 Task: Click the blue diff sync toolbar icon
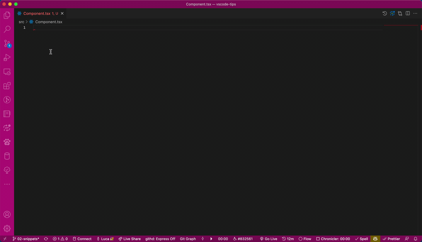pos(392,13)
